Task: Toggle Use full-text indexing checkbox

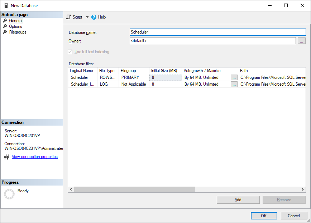Action: (x=70, y=52)
